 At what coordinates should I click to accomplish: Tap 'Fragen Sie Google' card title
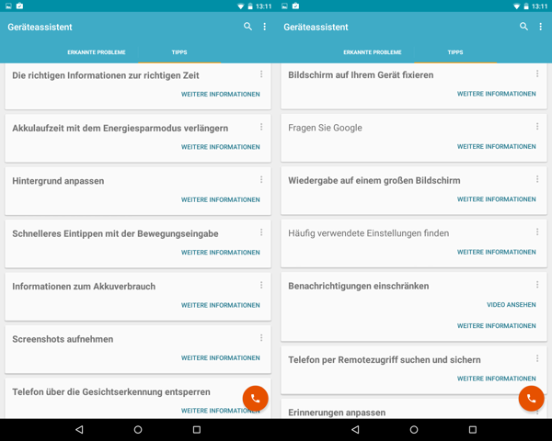tap(325, 128)
